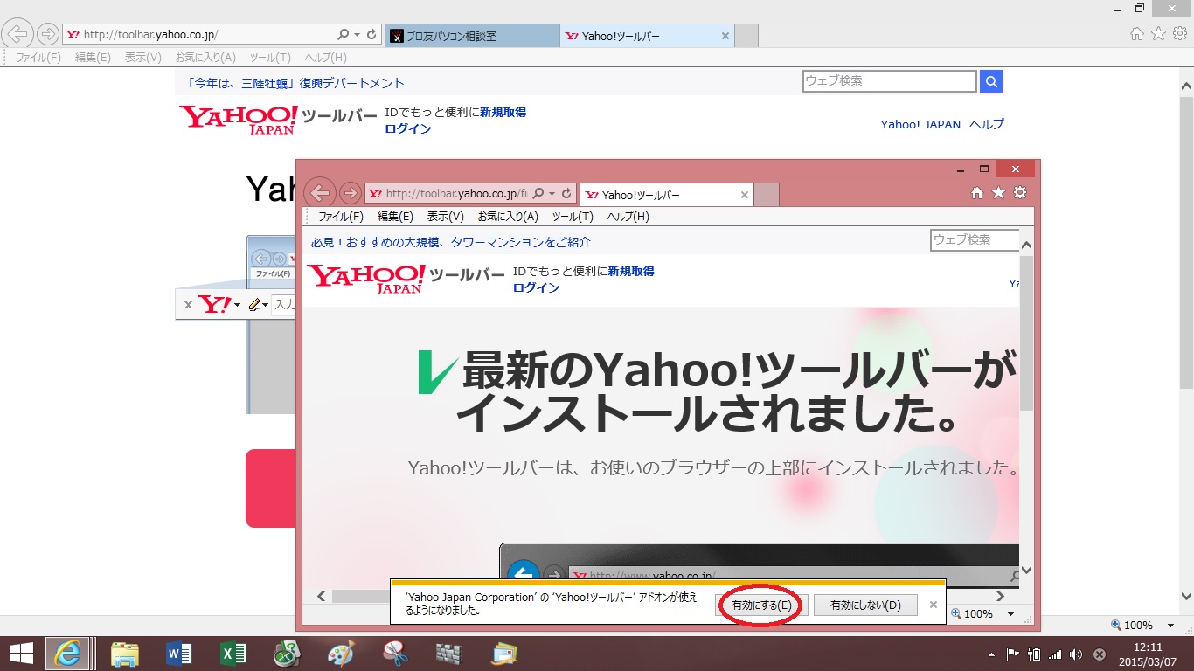
Task: Close Yahoo!ツールバー tab in popup window
Action: (745, 195)
